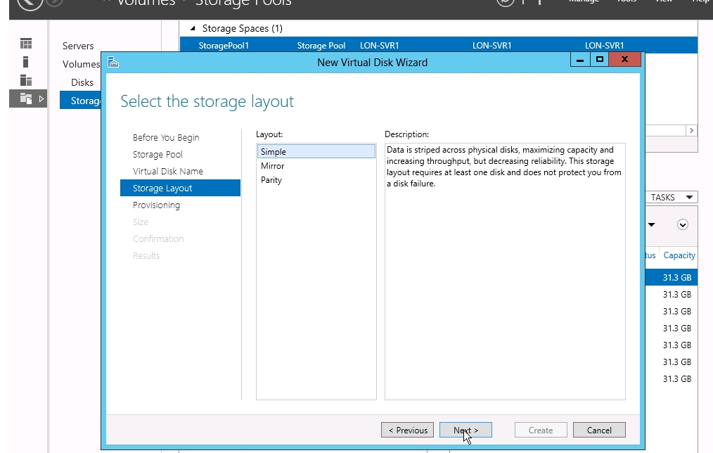Collapse the Storage Spaces group triangle
713x453 pixels.
tap(193, 28)
